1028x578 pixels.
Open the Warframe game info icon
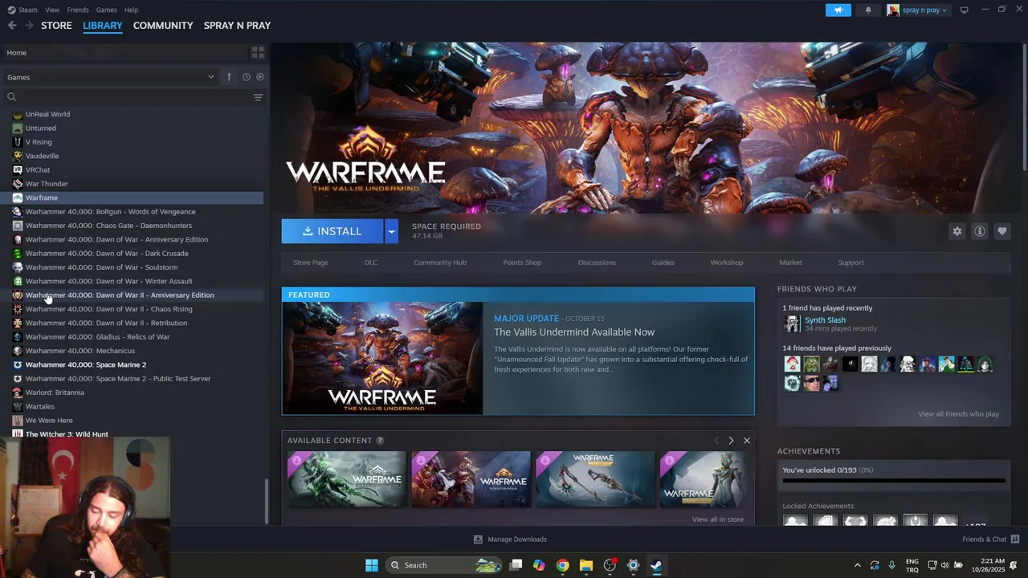pyautogui.click(x=980, y=231)
